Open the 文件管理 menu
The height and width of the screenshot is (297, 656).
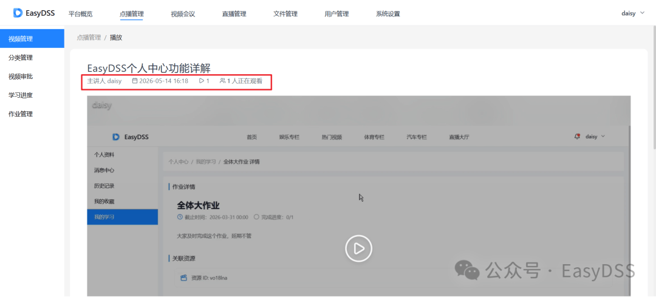point(285,14)
